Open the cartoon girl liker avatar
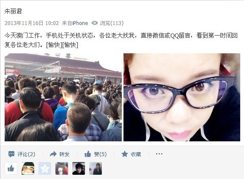Image resolution: width=244 pixels, height=179 pixels. pyautogui.click(x=28, y=168)
